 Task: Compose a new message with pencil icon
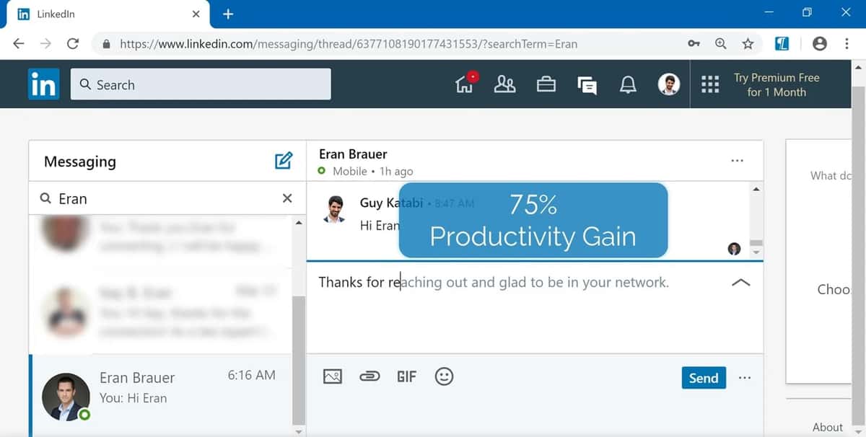click(x=284, y=161)
